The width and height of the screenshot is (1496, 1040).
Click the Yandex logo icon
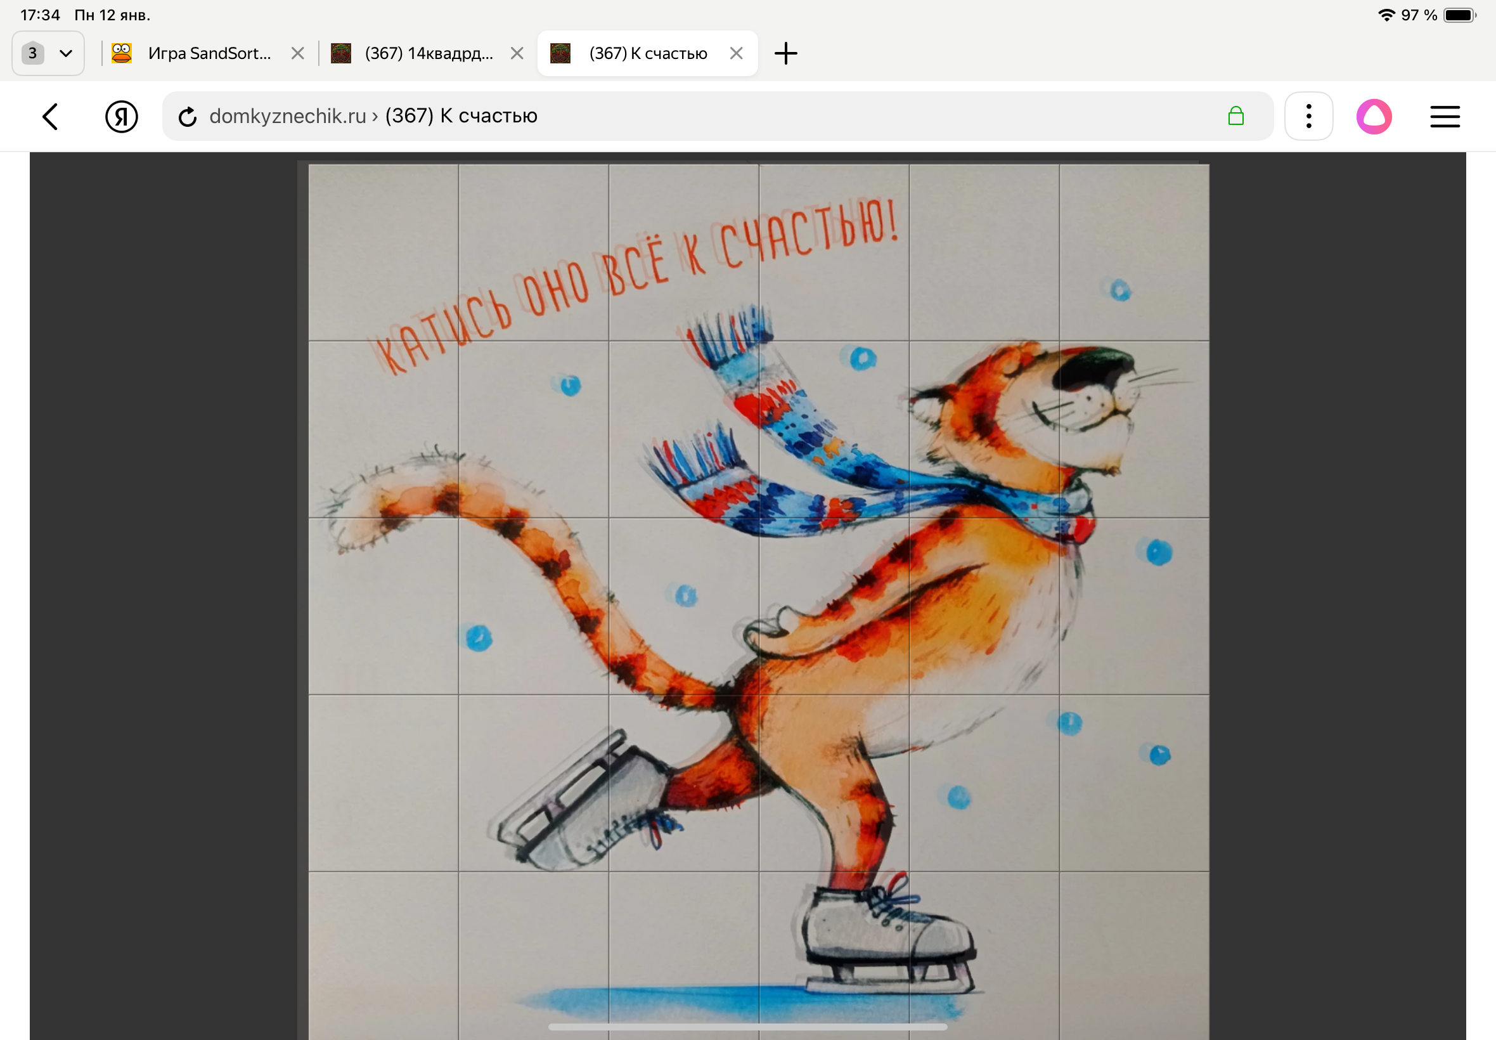point(122,116)
